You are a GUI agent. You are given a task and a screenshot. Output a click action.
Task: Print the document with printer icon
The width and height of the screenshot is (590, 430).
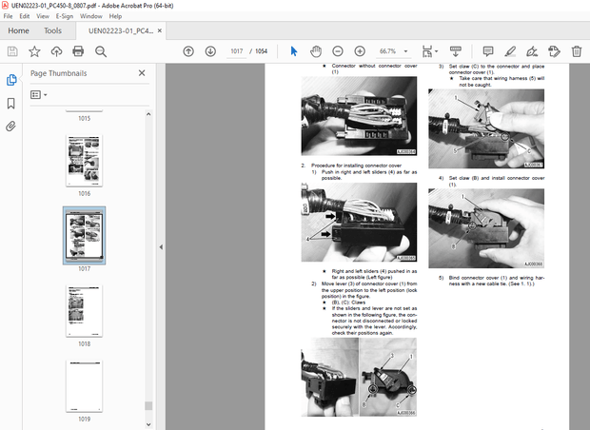click(78, 51)
